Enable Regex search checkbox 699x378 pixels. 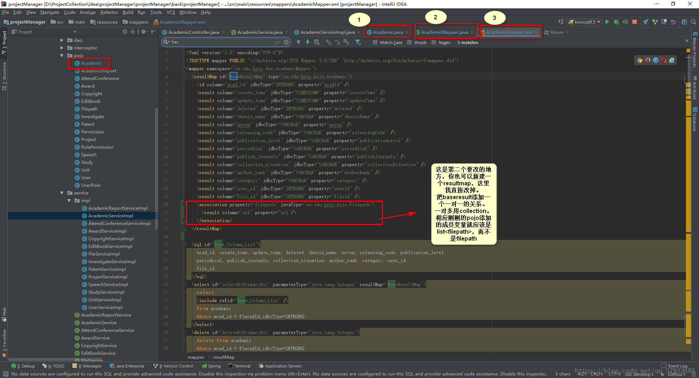click(434, 43)
